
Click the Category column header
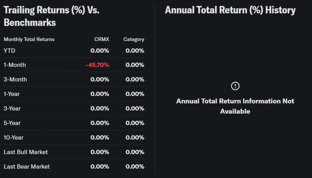point(134,39)
